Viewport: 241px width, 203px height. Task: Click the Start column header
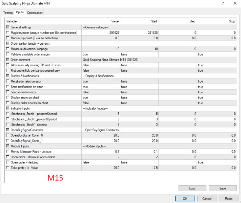(139, 21)
